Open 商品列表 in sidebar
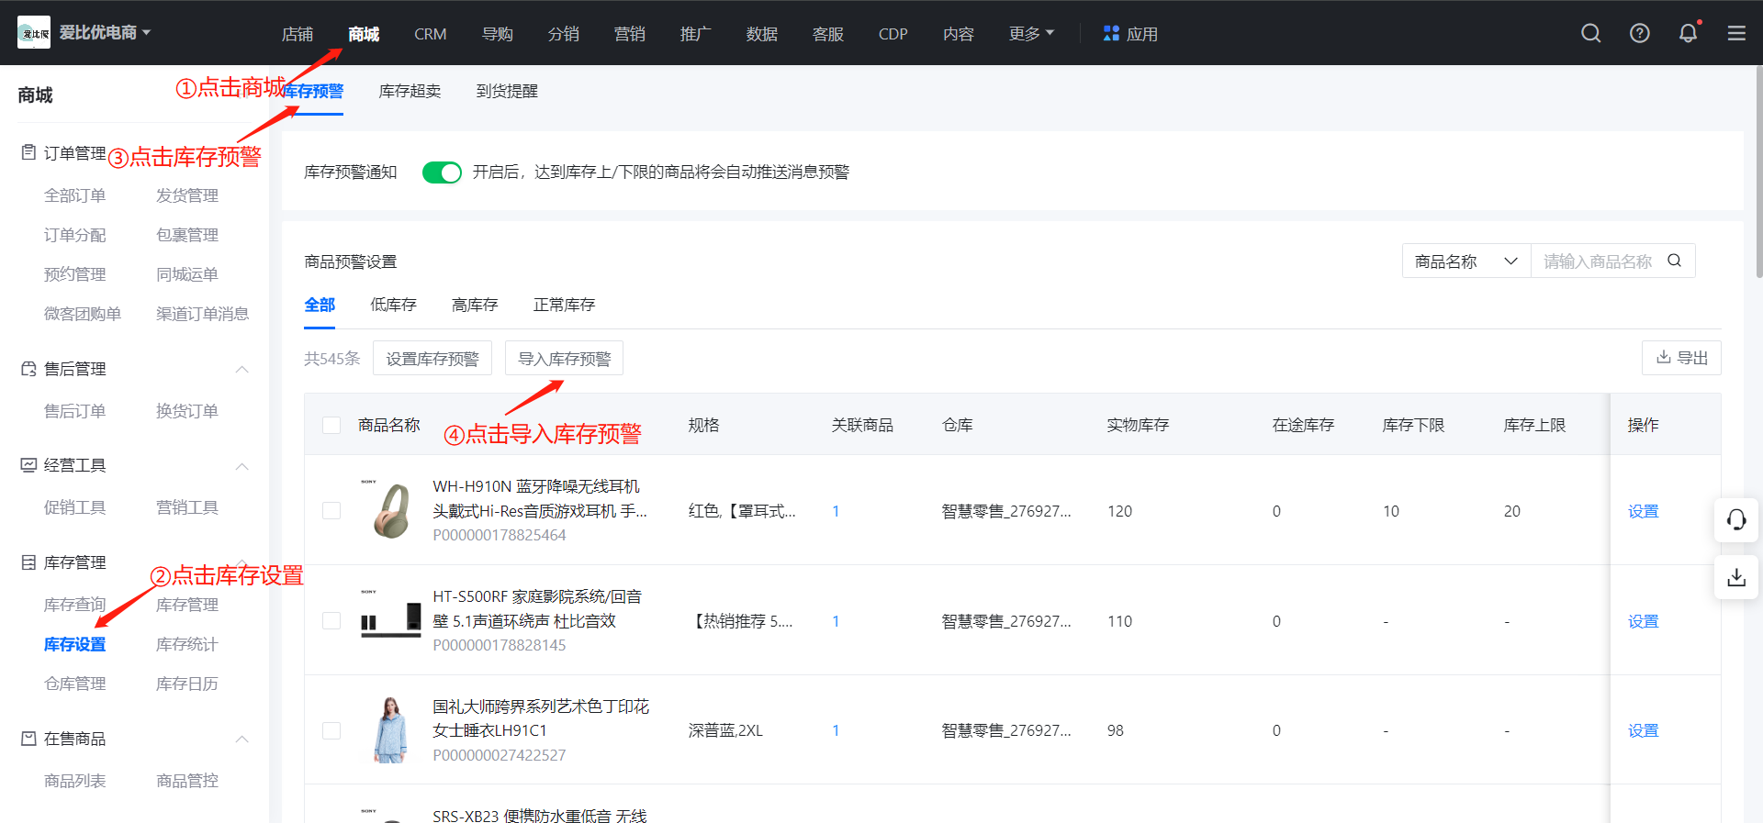 tap(75, 781)
